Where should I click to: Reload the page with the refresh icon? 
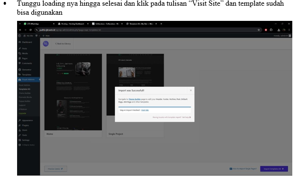coord(30,30)
